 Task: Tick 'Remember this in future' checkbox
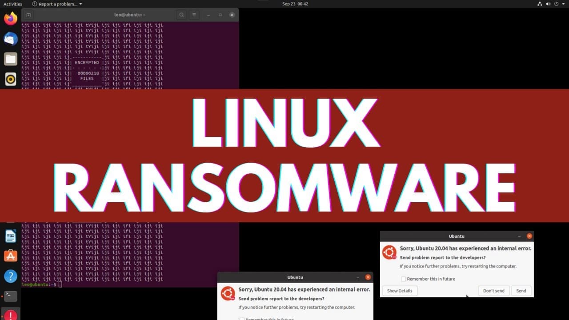[403, 279]
